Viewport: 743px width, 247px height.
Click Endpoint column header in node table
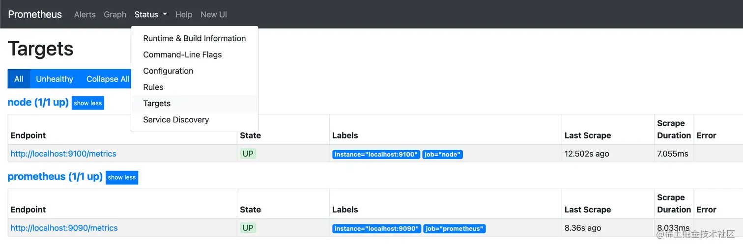pos(28,136)
